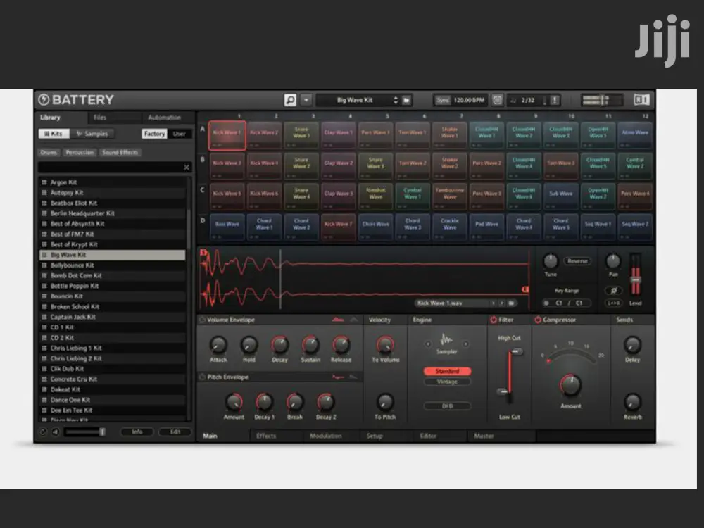The height and width of the screenshot is (528, 704).
Task: Click the phase invert icon under Pan
Action: pos(613,291)
